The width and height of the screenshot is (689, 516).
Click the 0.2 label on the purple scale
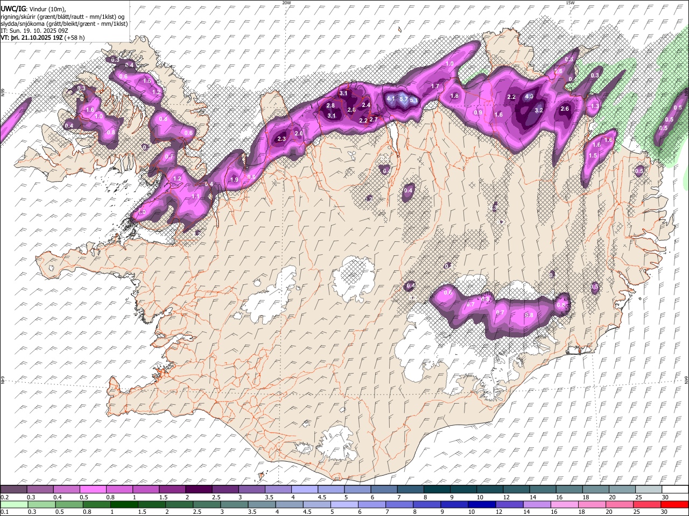coord(4,497)
